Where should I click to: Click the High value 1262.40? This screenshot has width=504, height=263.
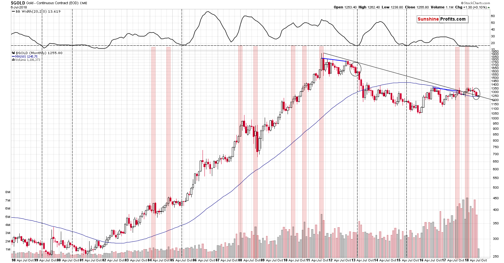pyautogui.click(x=374, y=7)
